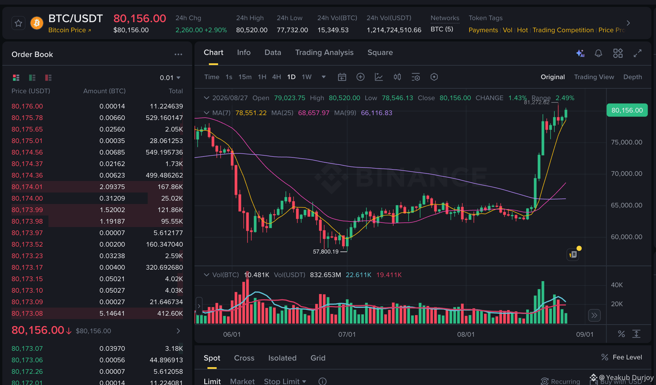Open Order Book more options menu
Viewport: 656px width, 385px height.
point(178,54)
